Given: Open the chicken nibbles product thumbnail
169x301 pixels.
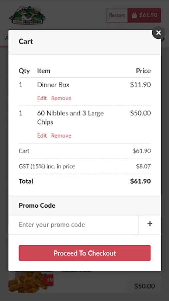Looking at the screenshot, I should 31,282.
